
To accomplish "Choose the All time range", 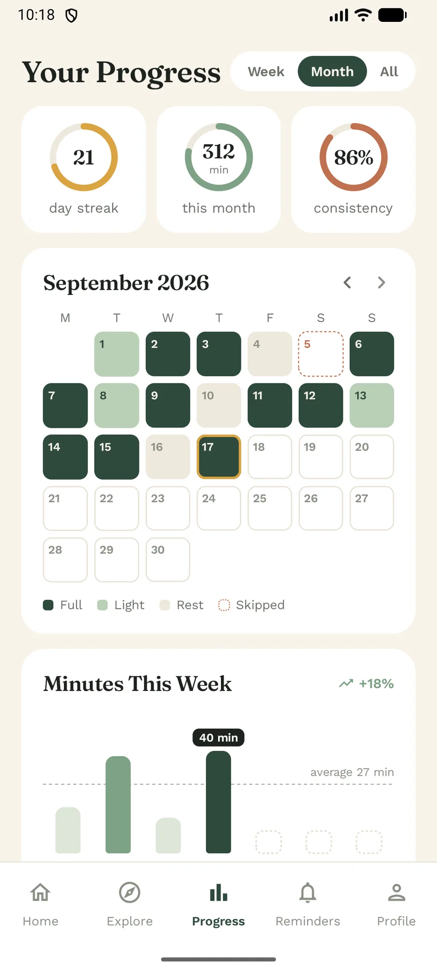I will [x=389, y=71].
